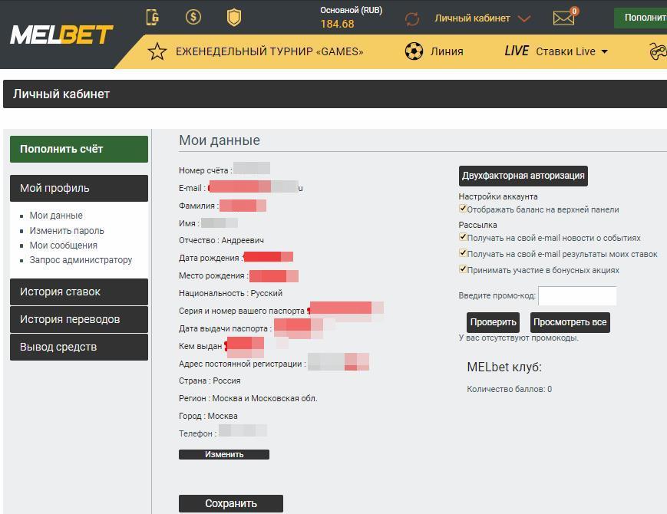Open История ставок in sidebar
The width and height of the screenshot is (667, 514).
[x=78, y=292]
